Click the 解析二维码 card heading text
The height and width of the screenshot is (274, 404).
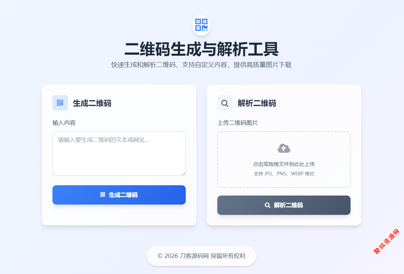tap(257, 103)
